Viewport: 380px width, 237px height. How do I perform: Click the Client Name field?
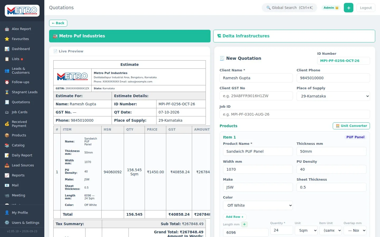pos(256,78)
